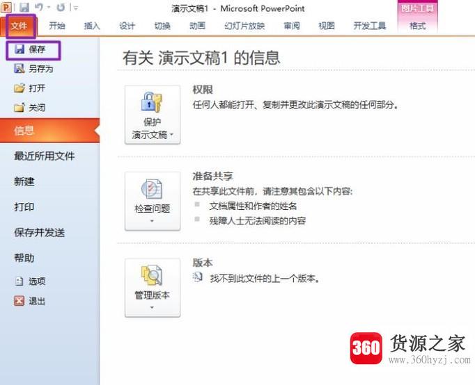Click the Save icon in Quick Access Toolbar
The height and width of the screenshot is (385, 475).
pyautogui.click(x=24, y=7)
